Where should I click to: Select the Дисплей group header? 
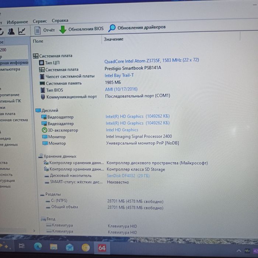coord(47,111)
